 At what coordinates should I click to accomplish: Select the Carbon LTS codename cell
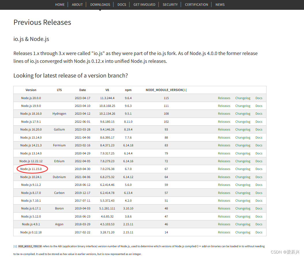click(59, 193)
